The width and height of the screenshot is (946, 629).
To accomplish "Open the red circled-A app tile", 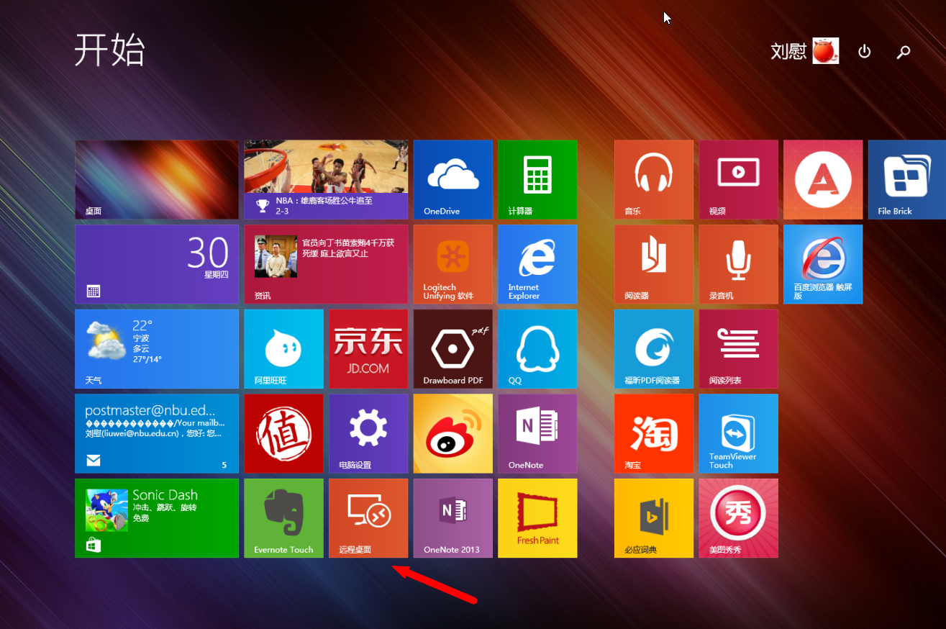I will tap(823, 179).
